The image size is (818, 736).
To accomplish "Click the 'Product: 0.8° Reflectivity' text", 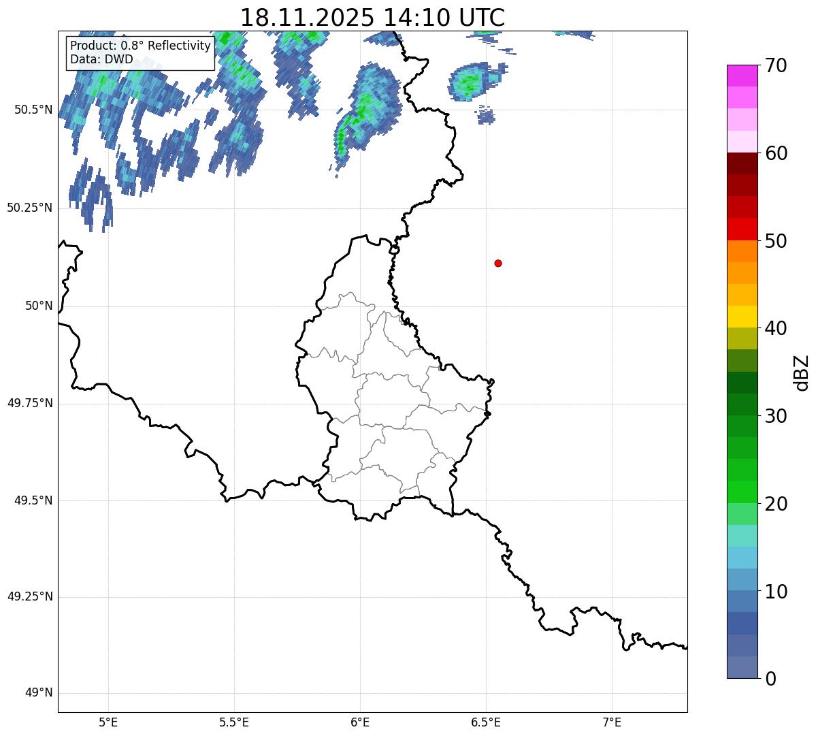I will tap(140, 46).
